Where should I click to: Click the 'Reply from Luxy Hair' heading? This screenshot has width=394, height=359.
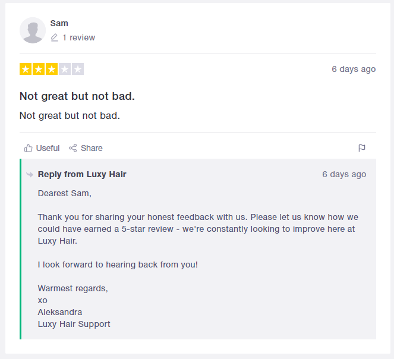(82, 174)
